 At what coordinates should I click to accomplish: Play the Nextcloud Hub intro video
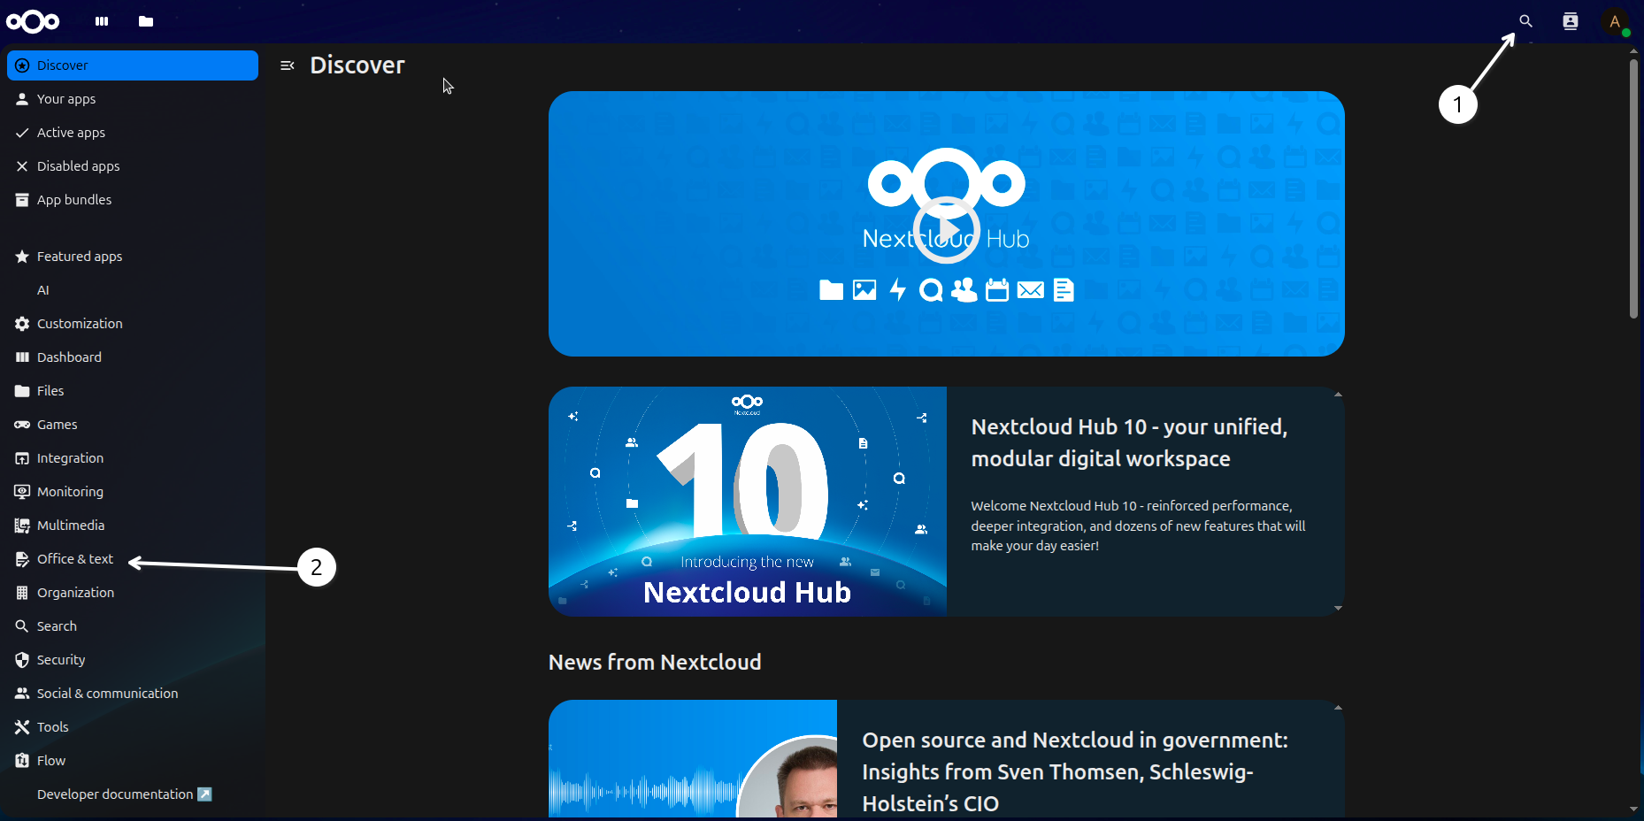point(947,230)
